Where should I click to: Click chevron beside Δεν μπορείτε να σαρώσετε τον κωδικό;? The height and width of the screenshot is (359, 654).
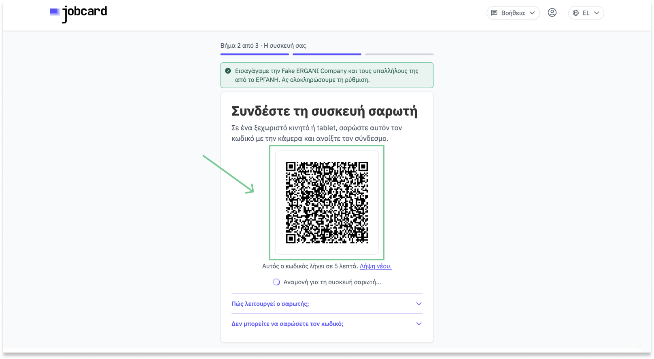[x=419, y=323]
